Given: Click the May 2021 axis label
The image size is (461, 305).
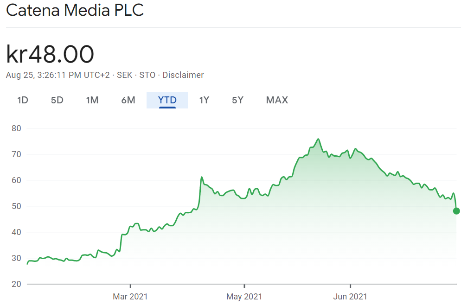Looking at the screenshot, I should 244,297.
